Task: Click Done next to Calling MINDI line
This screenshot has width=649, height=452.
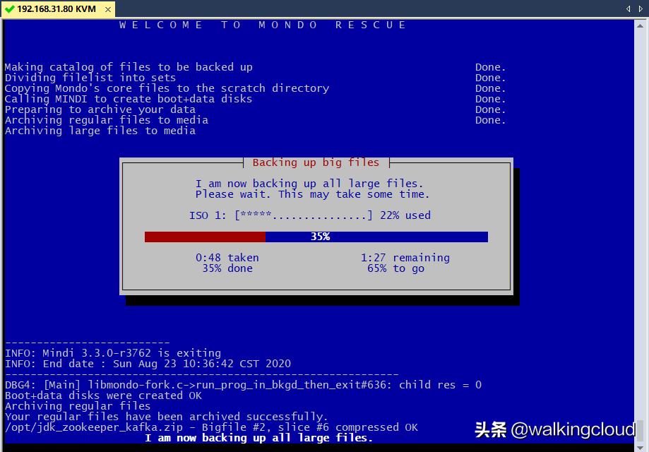Action: tap(489, 98)
